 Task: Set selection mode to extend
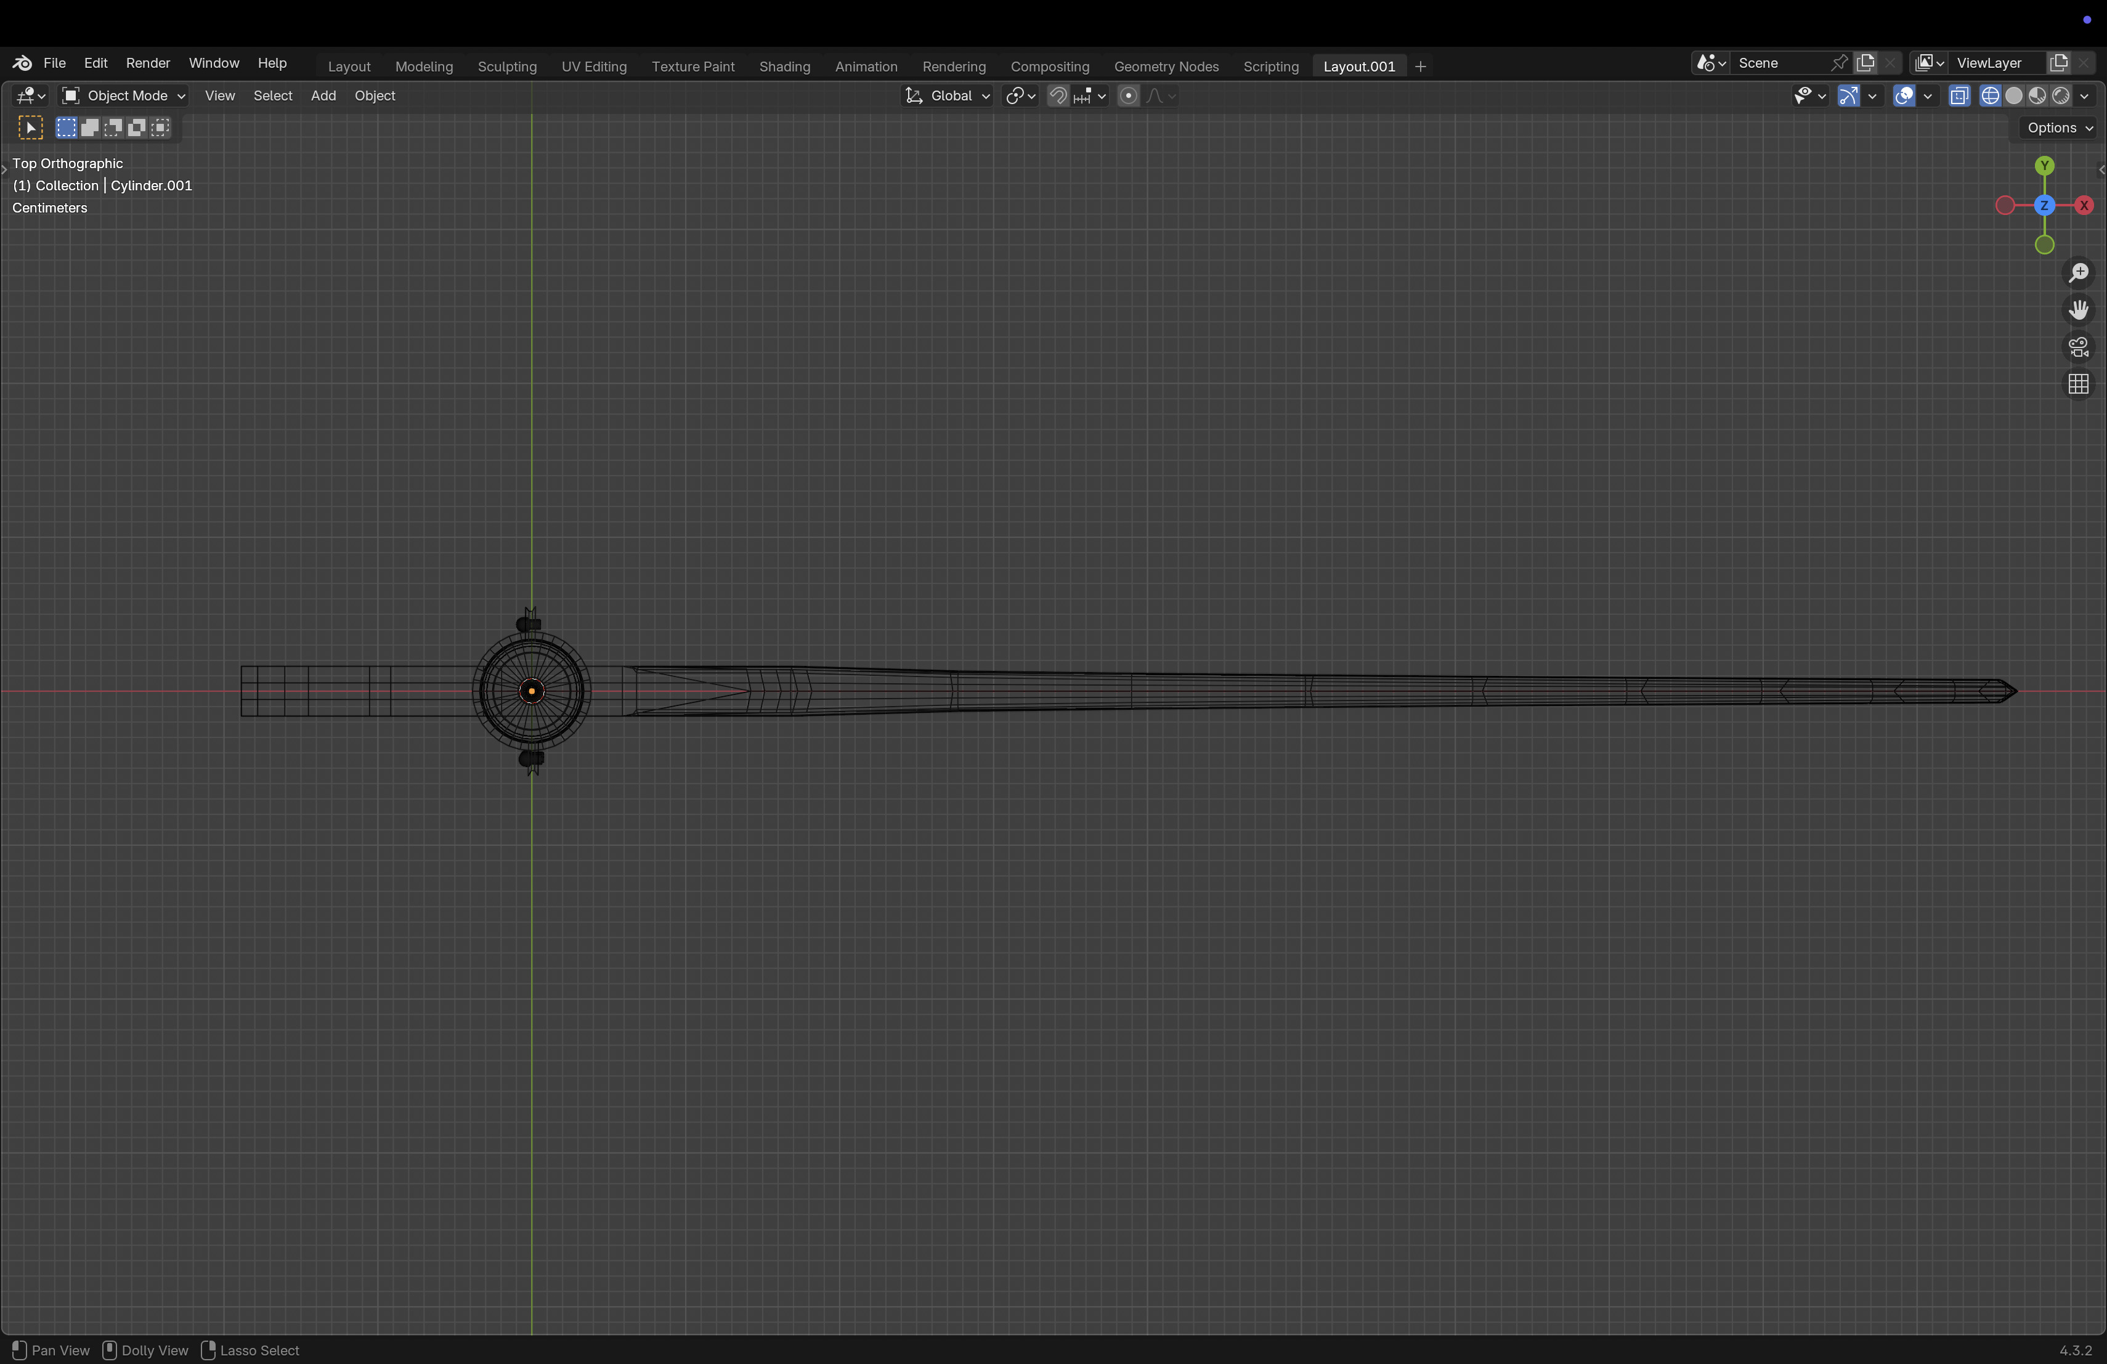89,128
